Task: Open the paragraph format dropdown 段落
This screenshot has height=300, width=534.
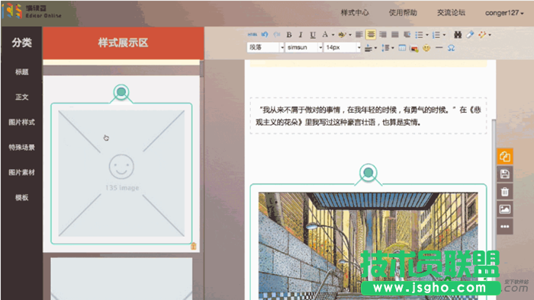Action: click(265, 47)
